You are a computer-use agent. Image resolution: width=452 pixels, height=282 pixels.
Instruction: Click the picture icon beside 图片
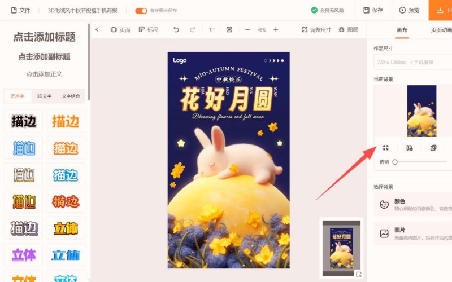click(384, 233)
